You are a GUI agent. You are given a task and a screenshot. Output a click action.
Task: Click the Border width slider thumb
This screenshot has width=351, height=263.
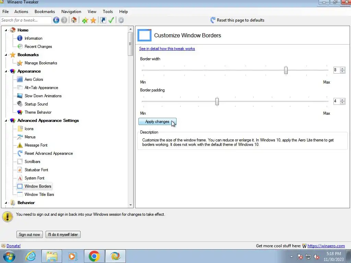(286, 70)
